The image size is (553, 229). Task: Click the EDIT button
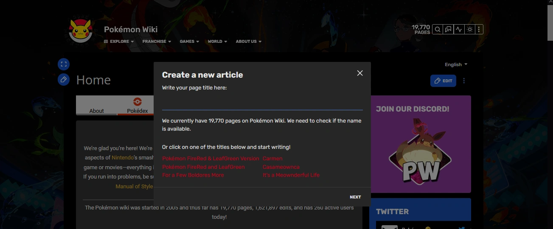[443, 81]
